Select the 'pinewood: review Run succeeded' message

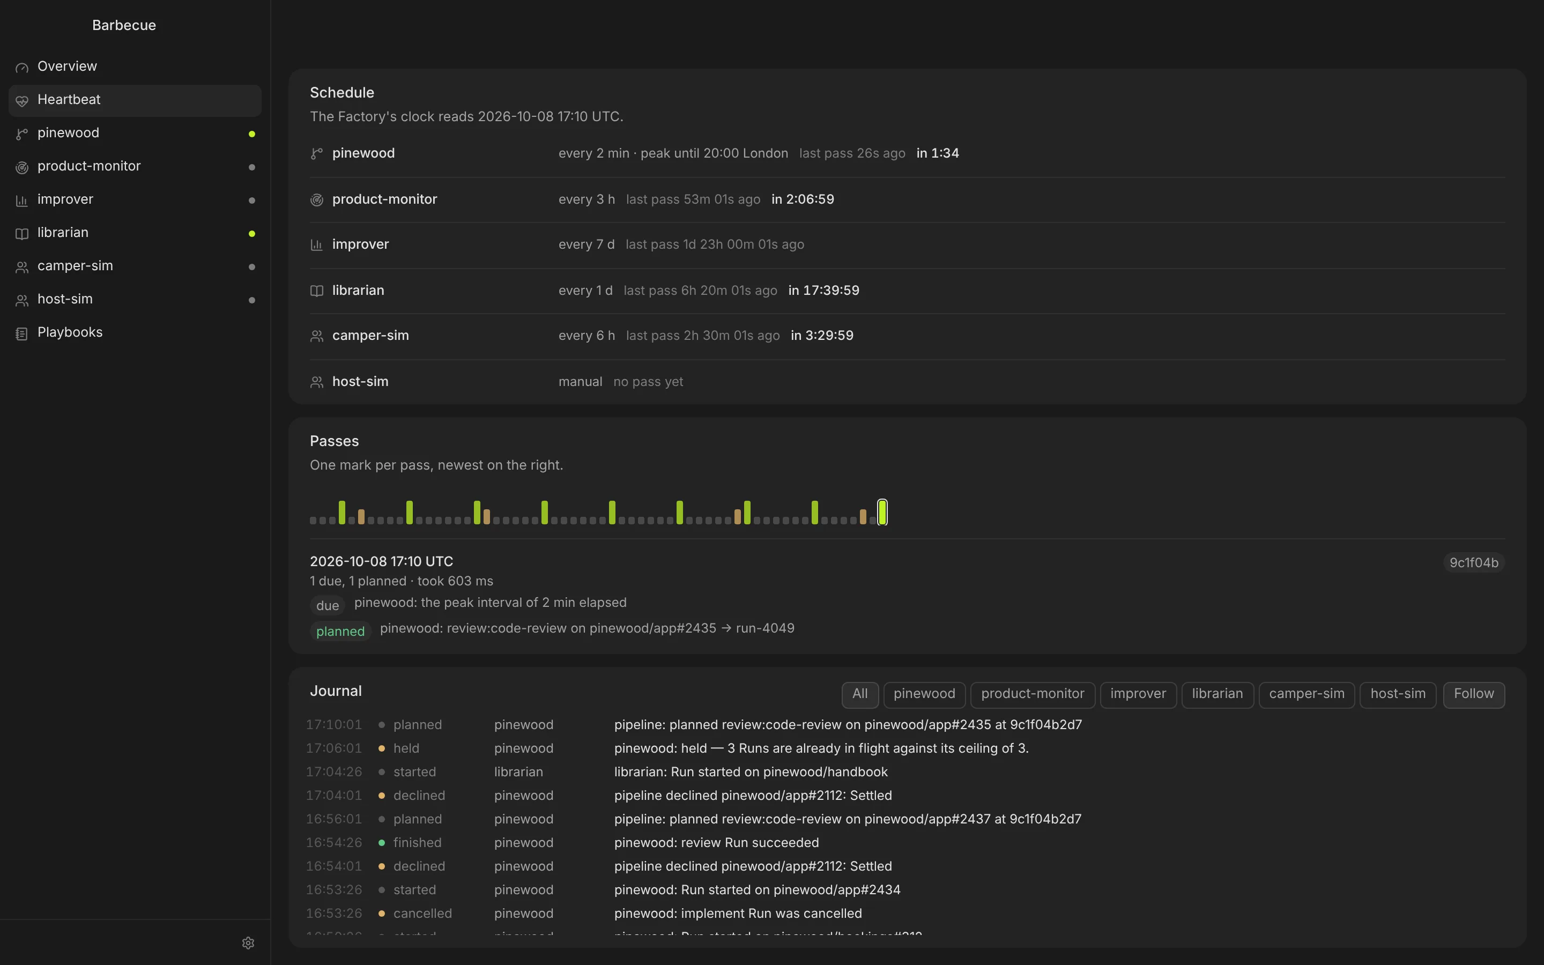point(716,842)
